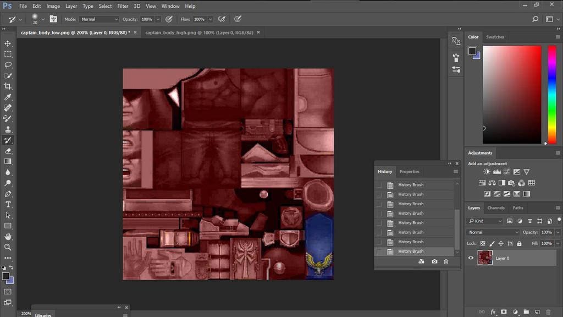The image size is (563, 317).
Task: Click the search icon in options bar
Action: (535, 19)
